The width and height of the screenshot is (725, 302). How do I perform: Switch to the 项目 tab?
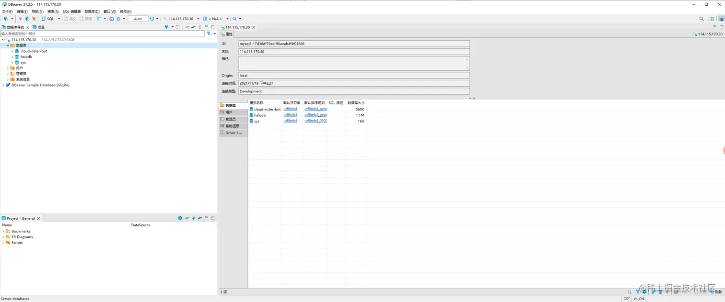(38, 27)
